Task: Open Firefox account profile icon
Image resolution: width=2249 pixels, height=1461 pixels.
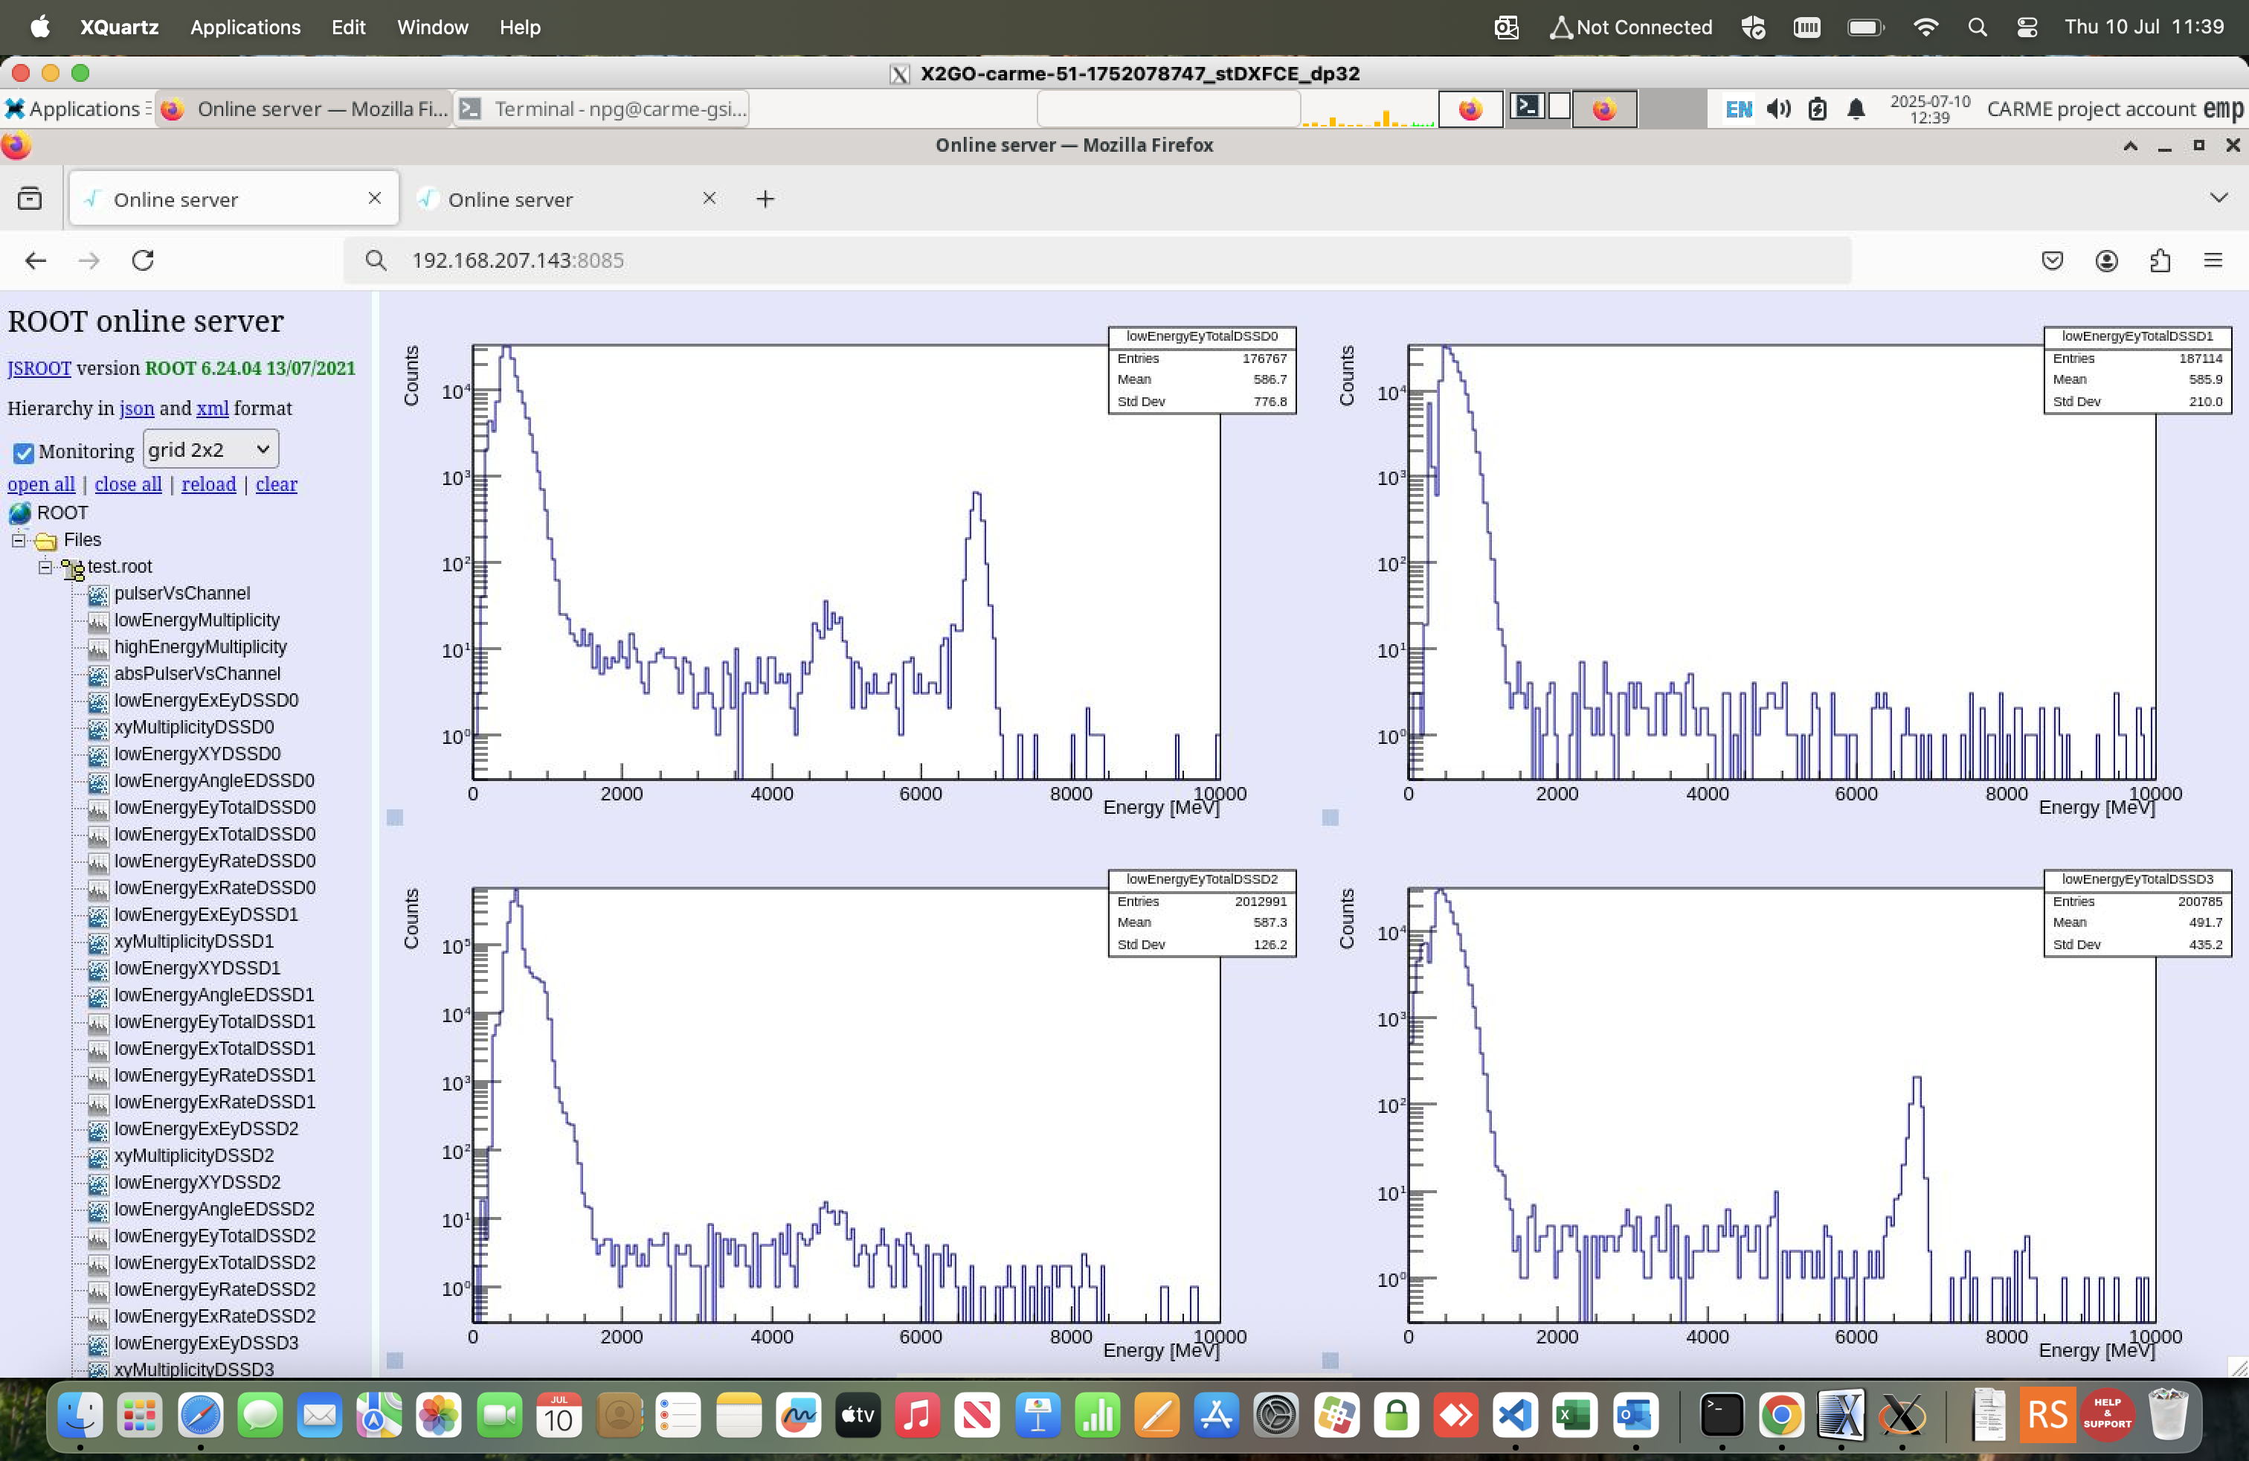Action: [x=2106, y=260]
